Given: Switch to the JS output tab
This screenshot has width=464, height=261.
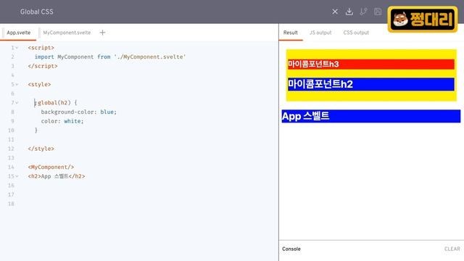Looking at the screenshot, I should coord(320,33).
